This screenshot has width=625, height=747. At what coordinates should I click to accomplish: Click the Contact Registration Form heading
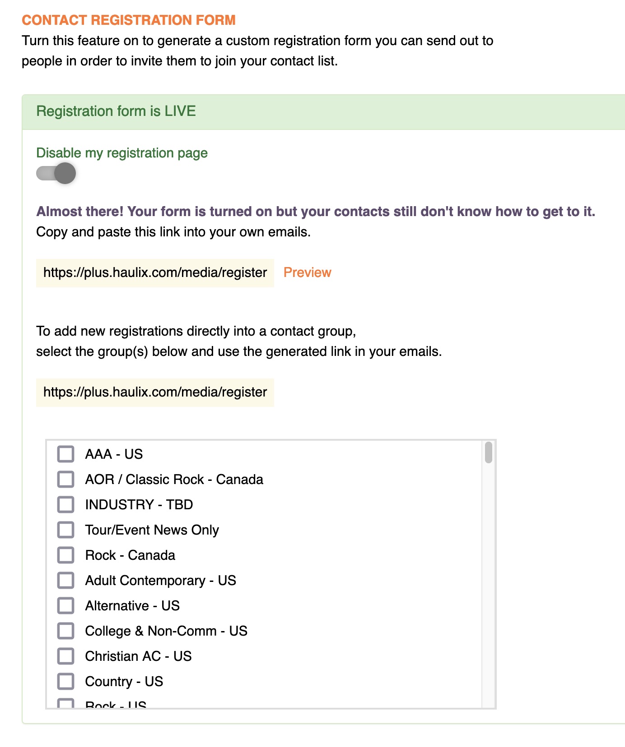click(x=129, y=20)
